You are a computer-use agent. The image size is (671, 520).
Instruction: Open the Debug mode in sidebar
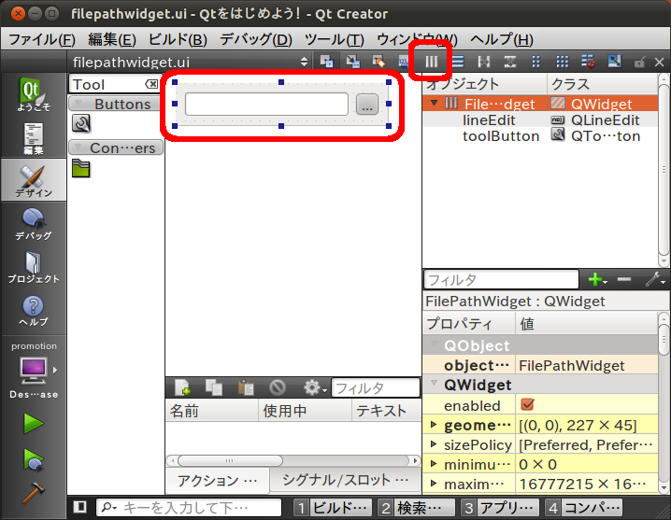pos(33,224)
